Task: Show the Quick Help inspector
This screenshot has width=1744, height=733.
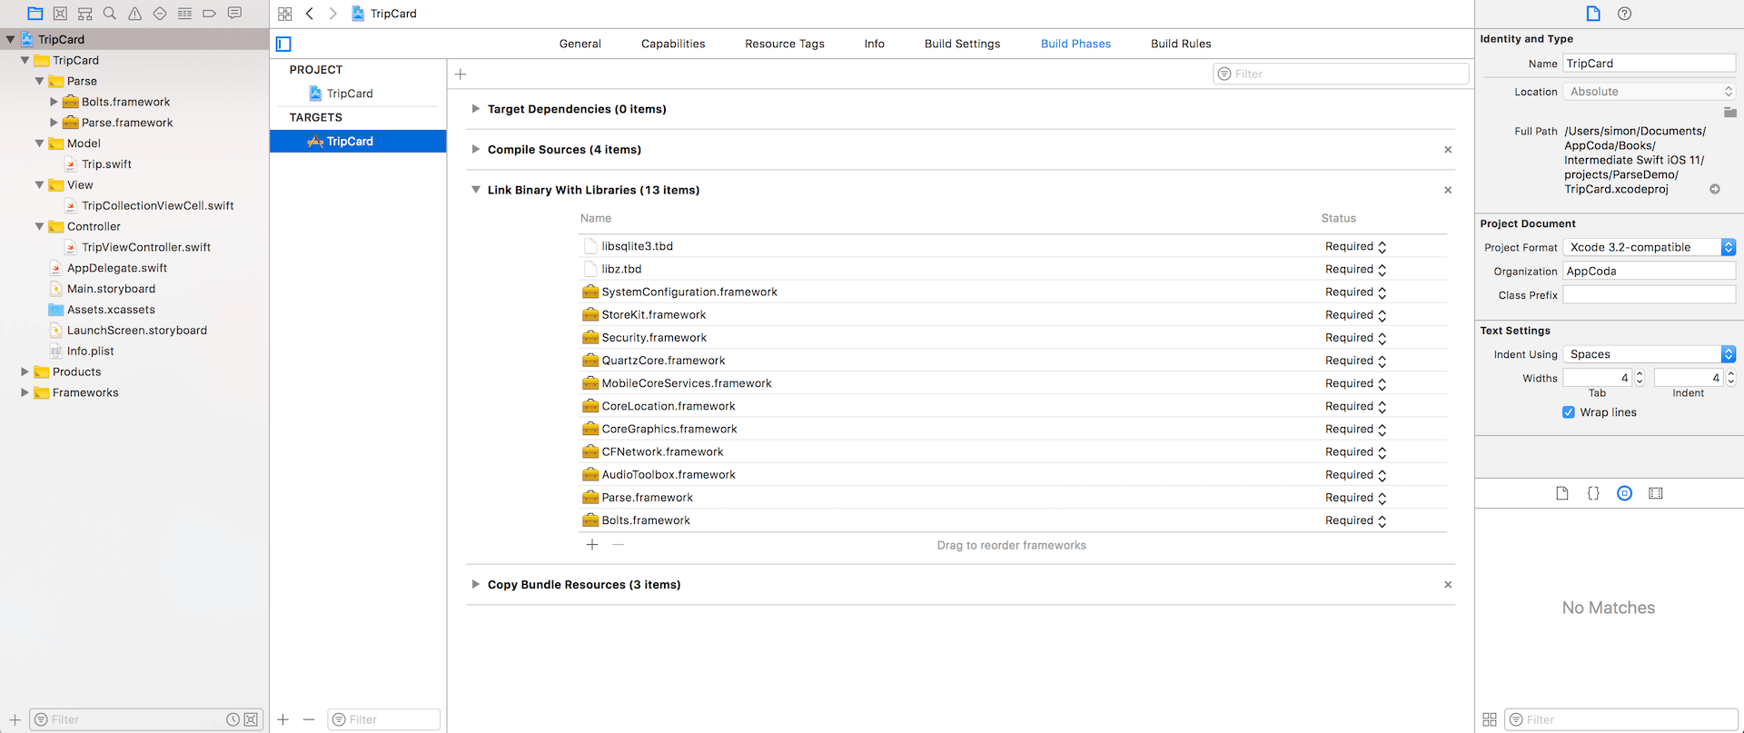Action: pyautogui.click(x=1624, y=14)
